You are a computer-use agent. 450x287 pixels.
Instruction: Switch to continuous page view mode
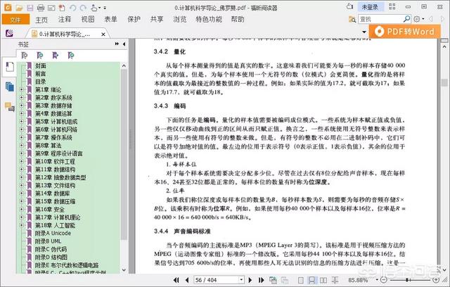(x=311, y=280)
